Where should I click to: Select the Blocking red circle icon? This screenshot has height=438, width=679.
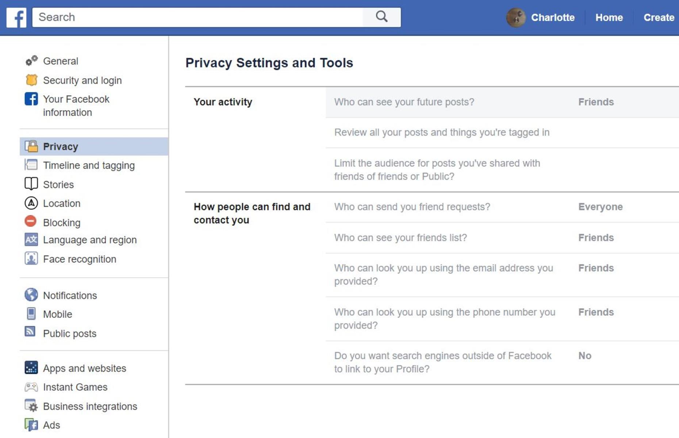click(x=31, y=221)
